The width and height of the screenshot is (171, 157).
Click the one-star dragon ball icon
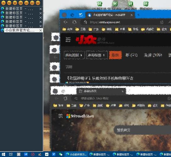coord(3,3)
